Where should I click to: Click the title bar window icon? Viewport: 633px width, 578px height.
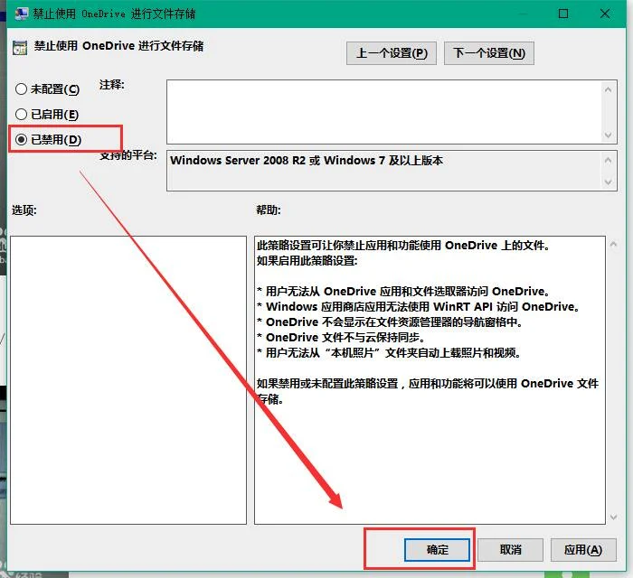pos(21,14)
